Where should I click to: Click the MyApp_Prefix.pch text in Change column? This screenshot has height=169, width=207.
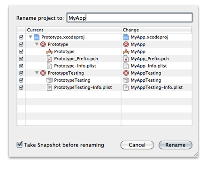tap(150, 59)
